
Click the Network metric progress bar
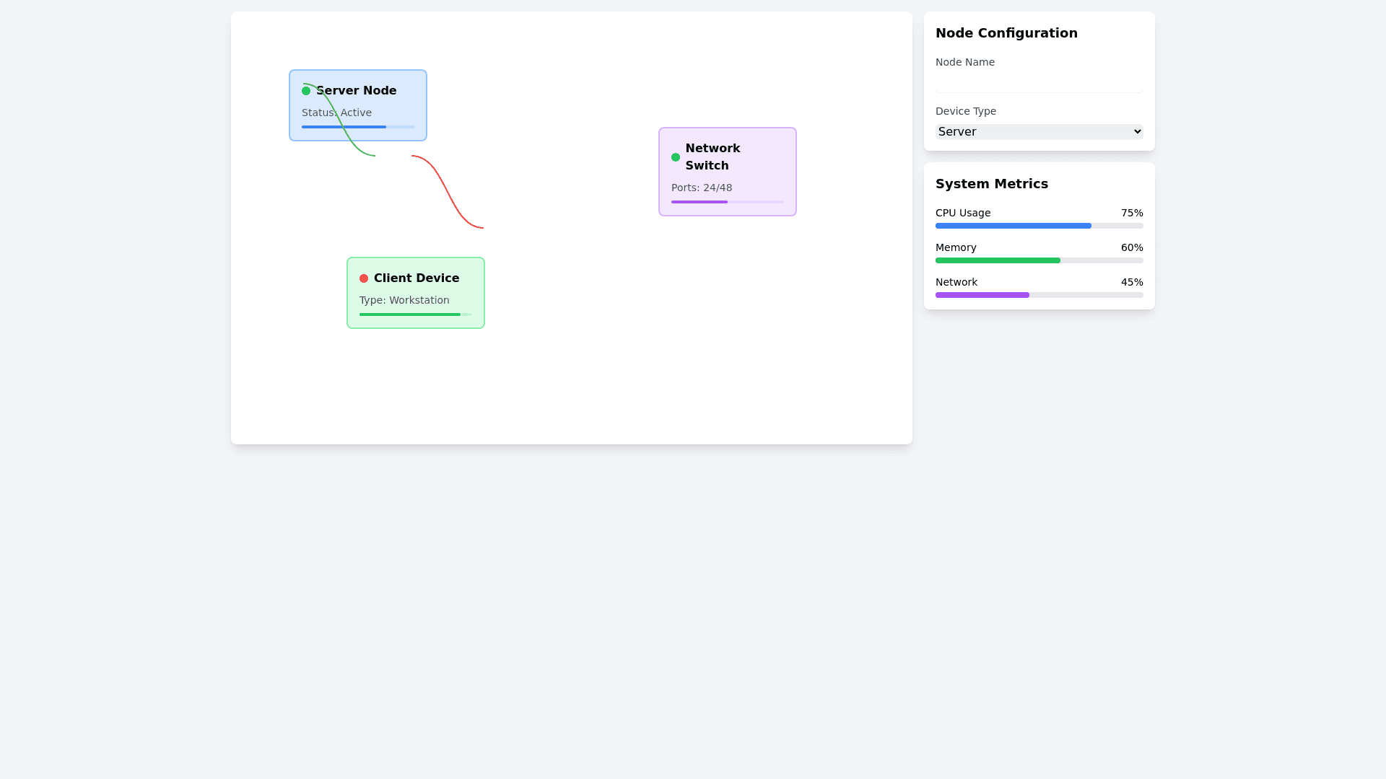(1039, 295)
